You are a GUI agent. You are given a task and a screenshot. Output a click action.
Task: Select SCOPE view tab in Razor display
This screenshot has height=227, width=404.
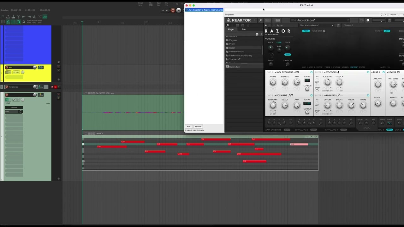pos(362,67)
